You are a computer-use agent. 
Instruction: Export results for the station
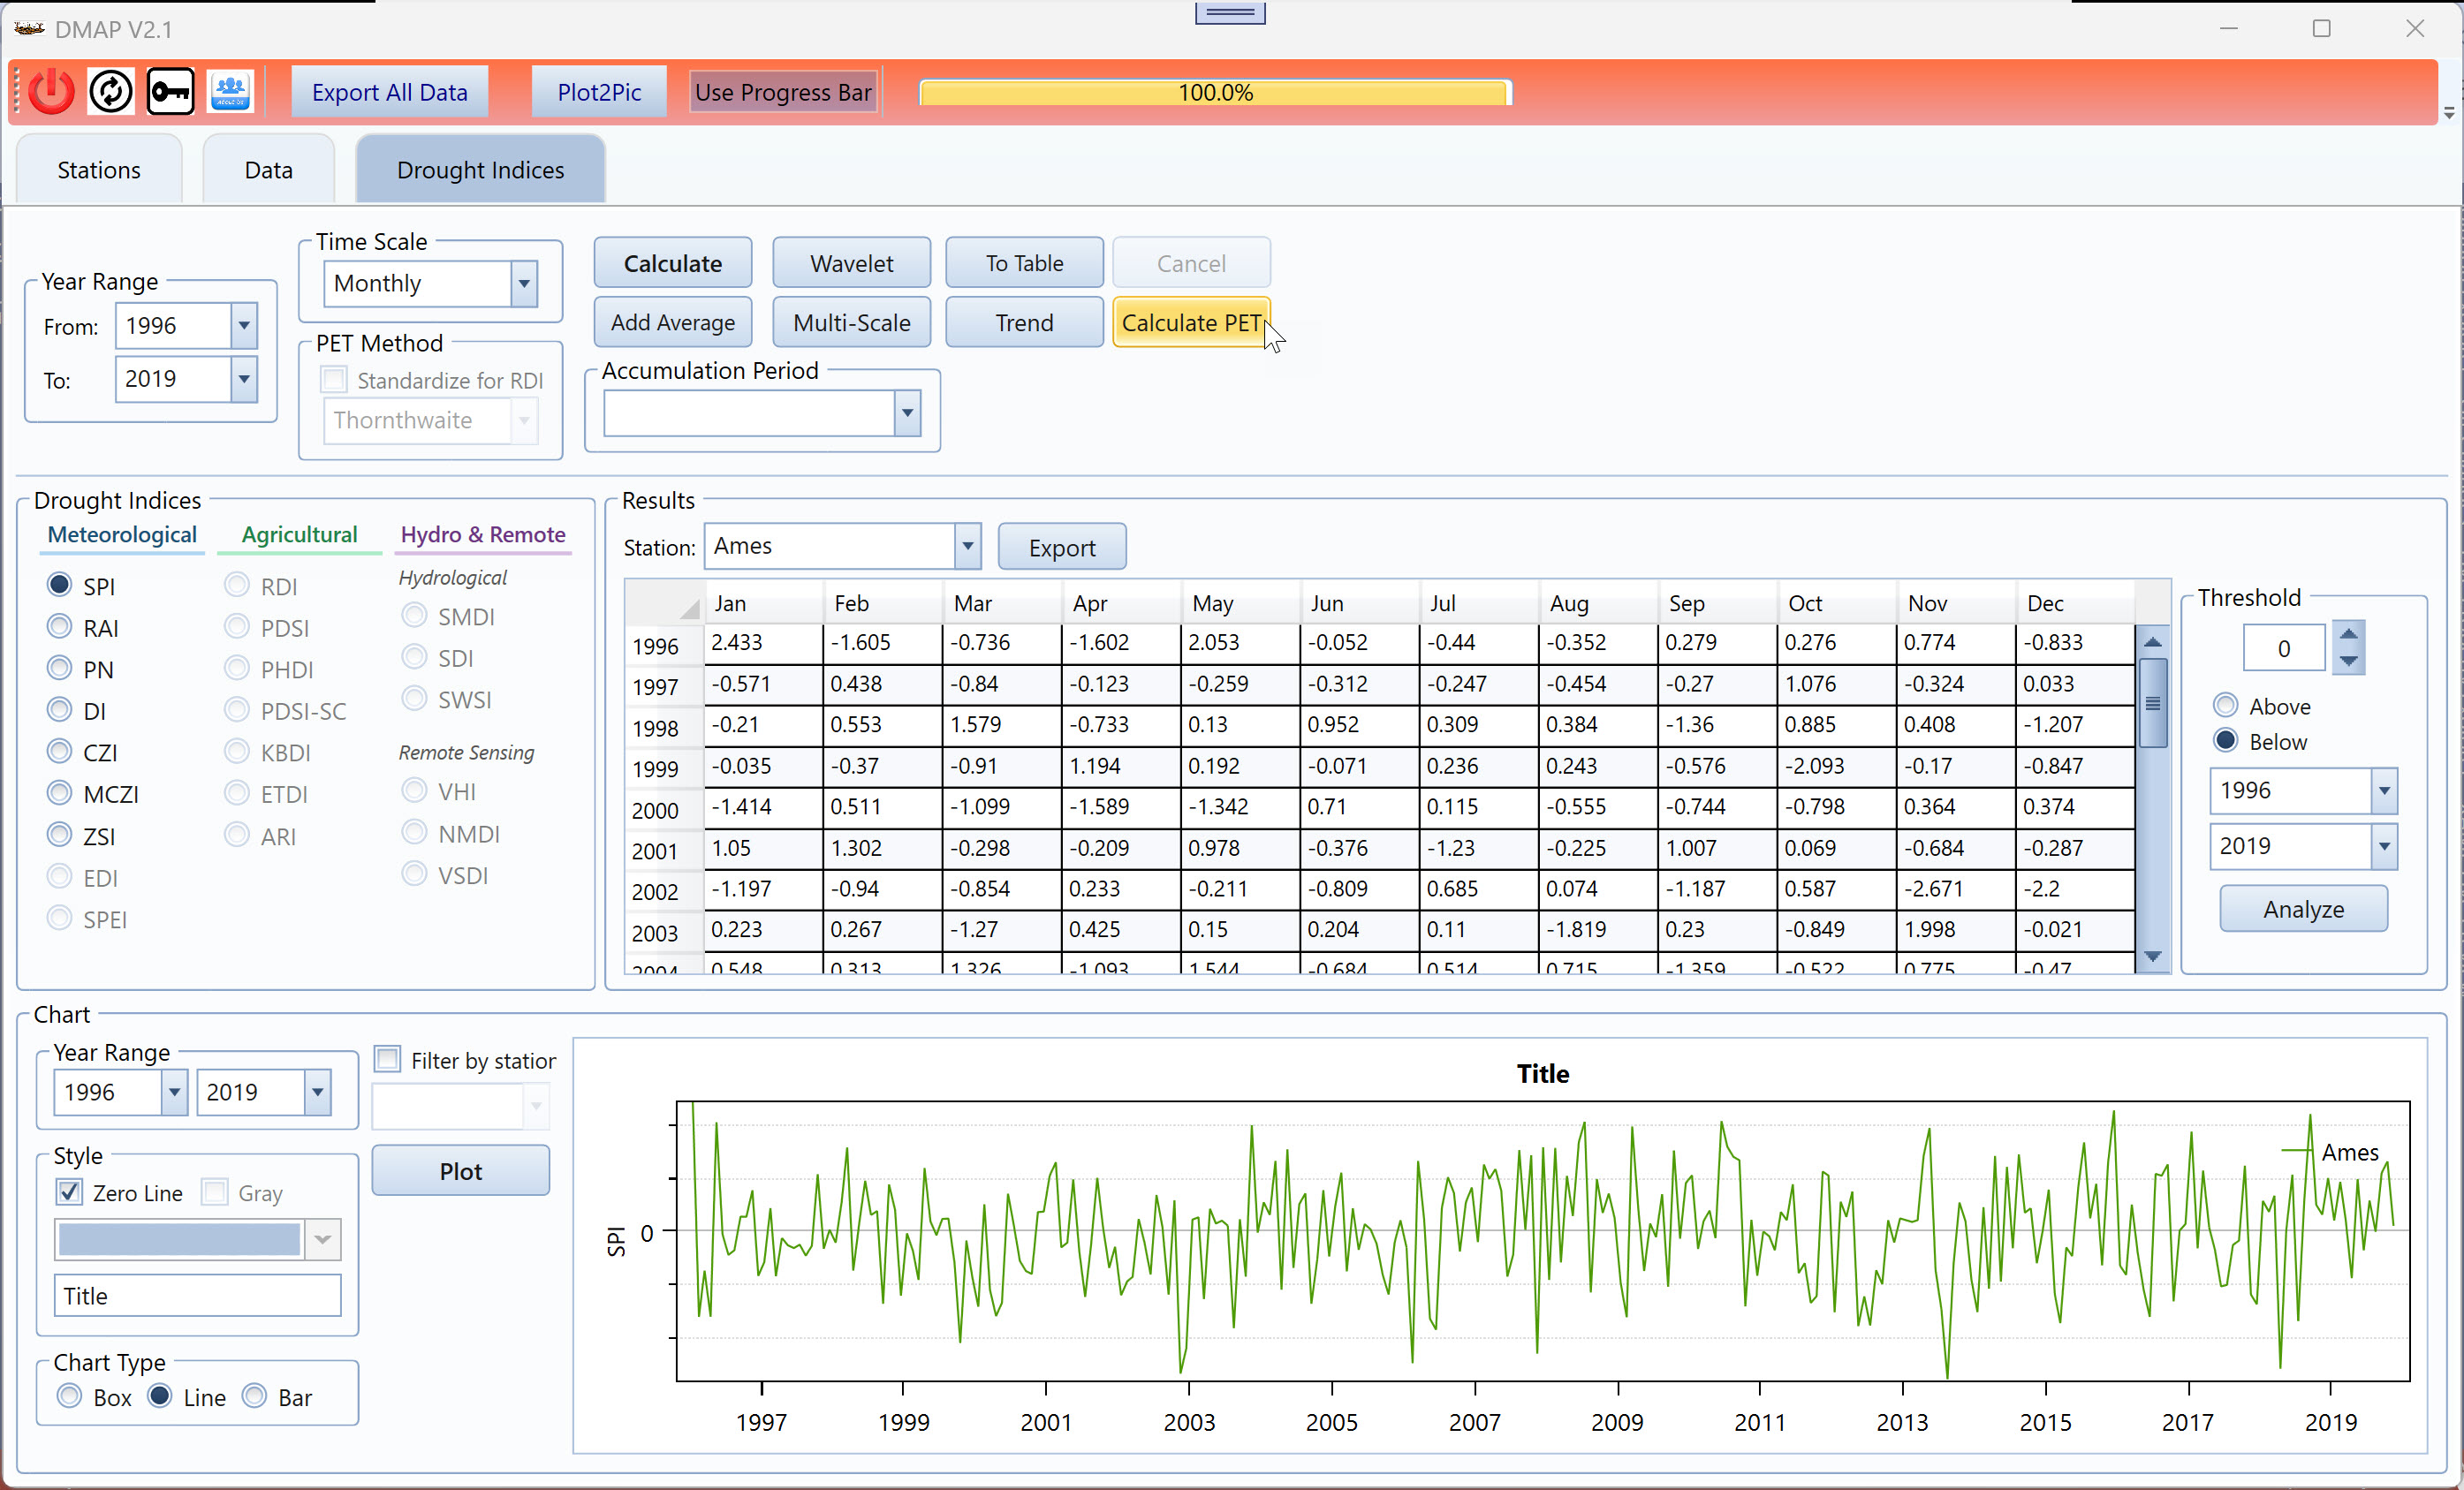click(1061, 547)
